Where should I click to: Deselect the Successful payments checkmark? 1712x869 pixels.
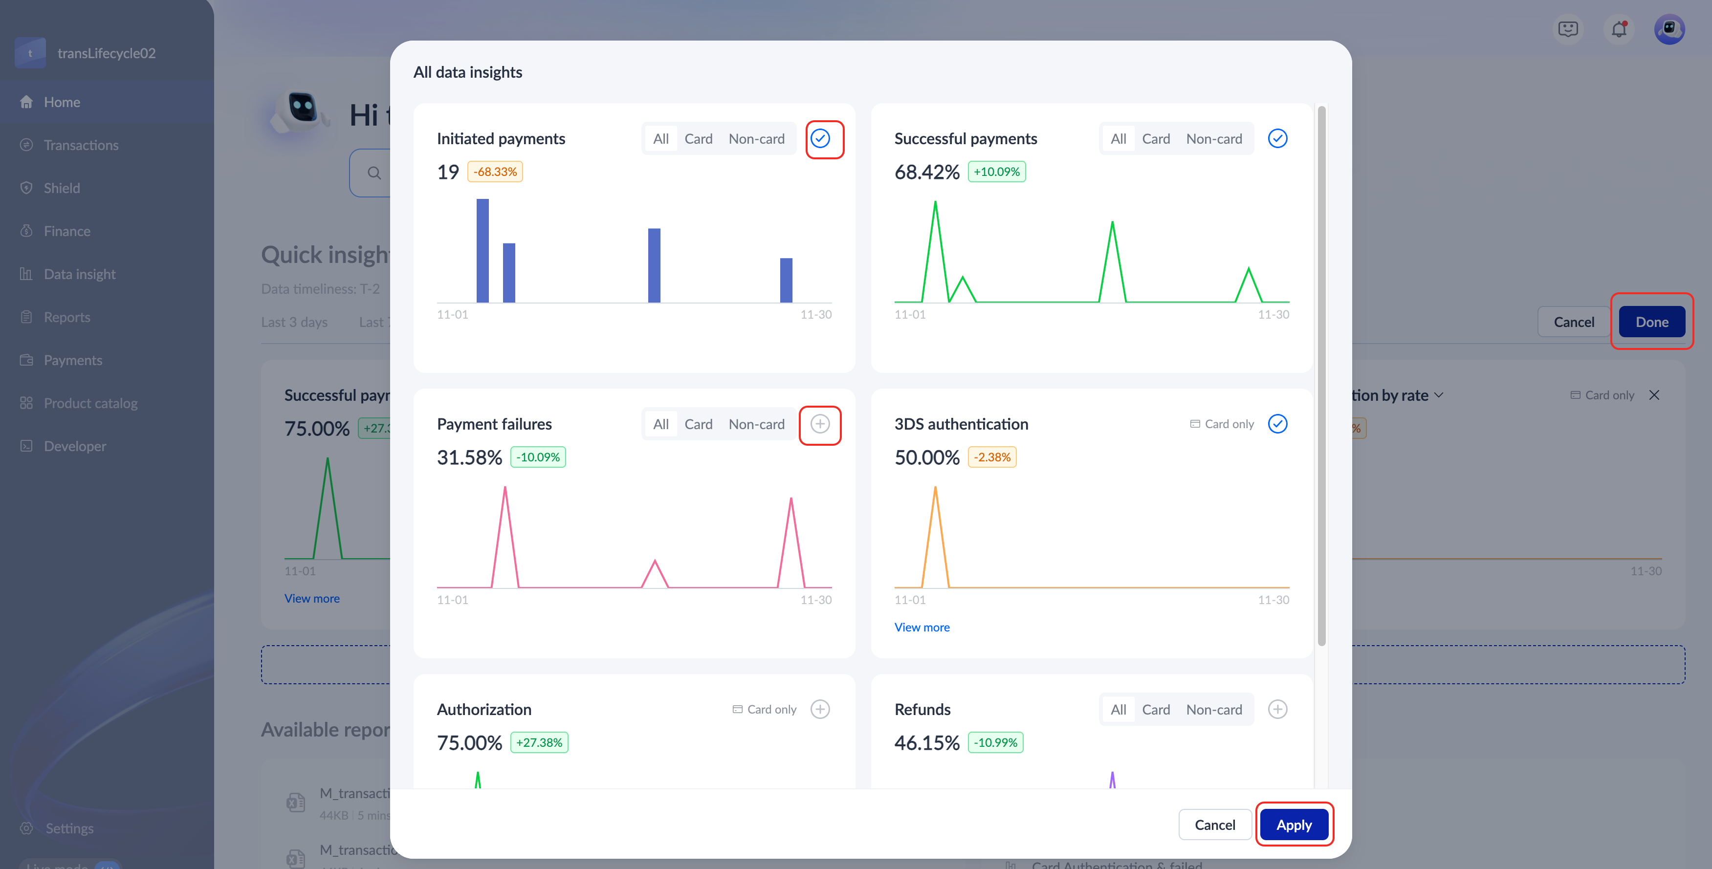coord(1277,138)
